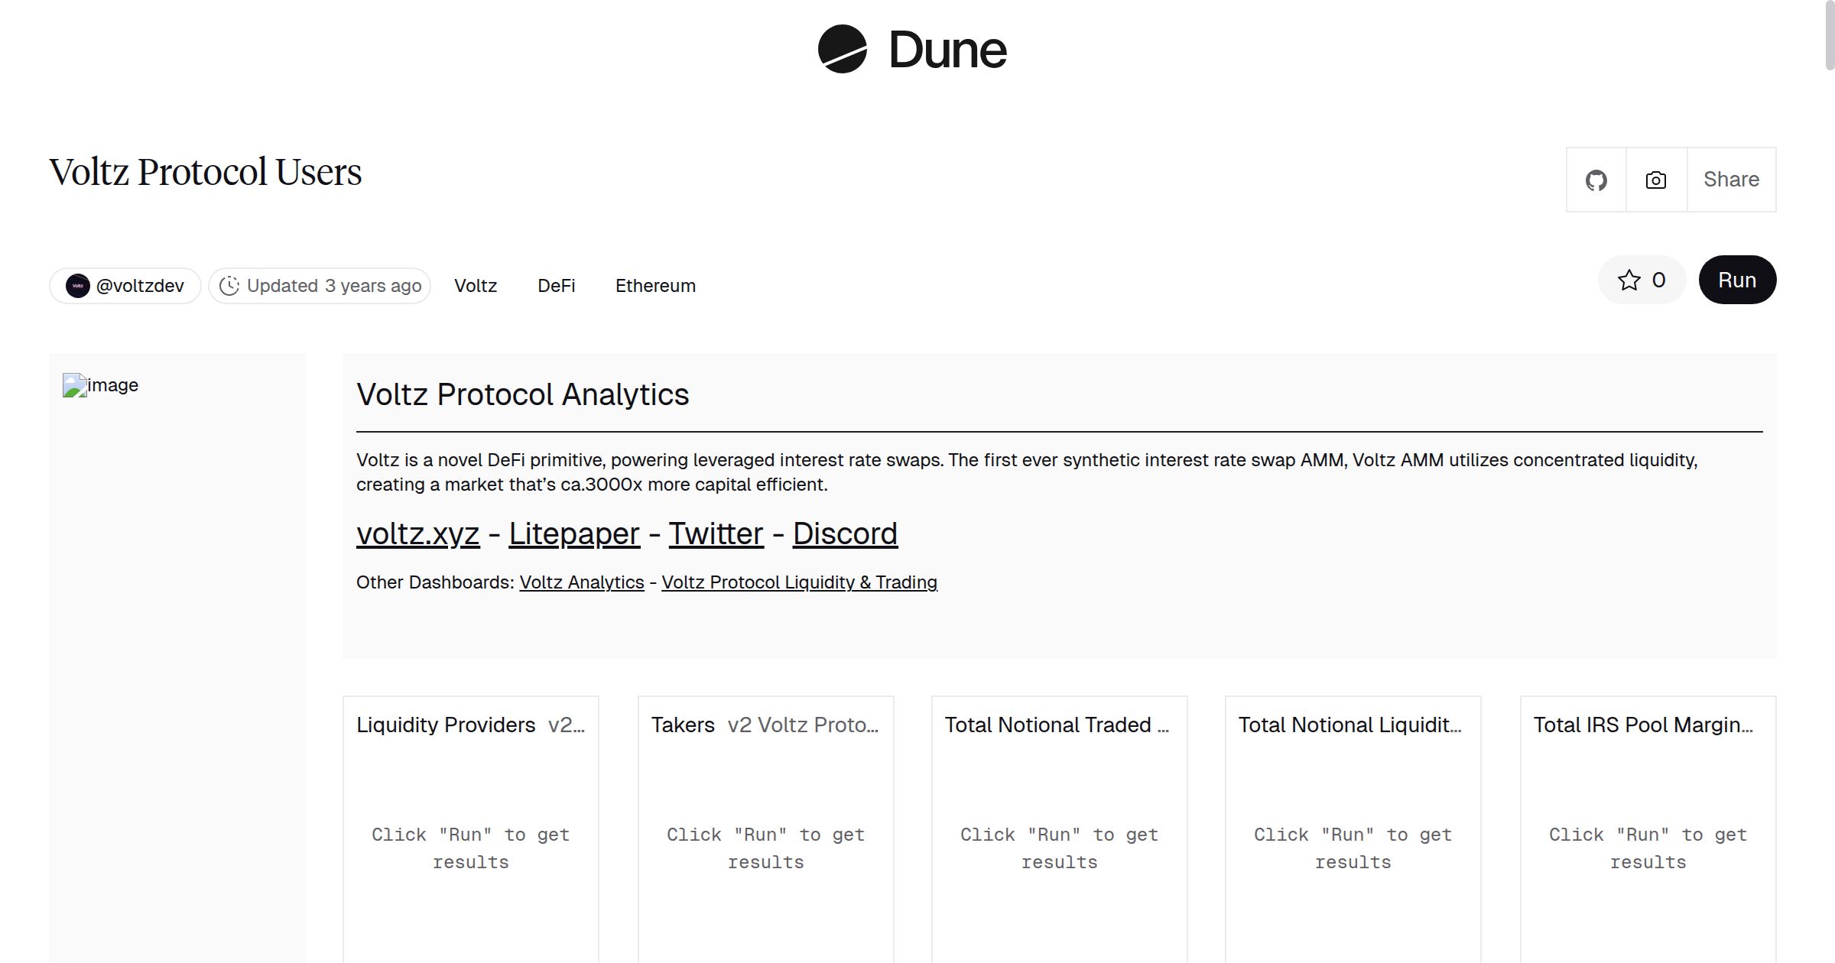
Task: Open the Litepaper link
Action: (x=573, y=533)
